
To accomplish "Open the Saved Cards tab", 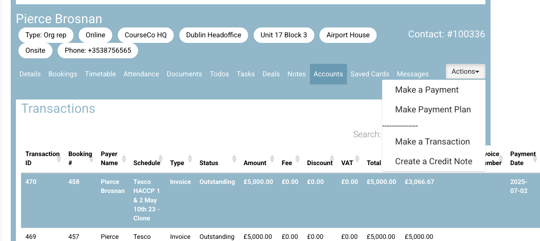I will [x=370, y=74].
